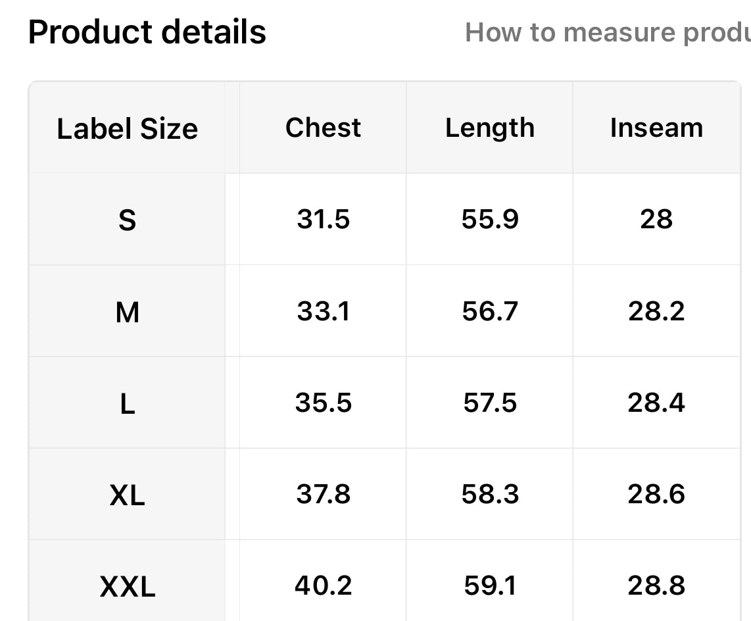Viewport: 751px width, 621px height.
Task: Select the L size row label
Action: (x=127, y=403)
